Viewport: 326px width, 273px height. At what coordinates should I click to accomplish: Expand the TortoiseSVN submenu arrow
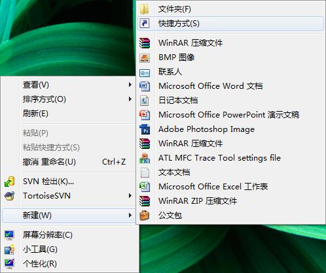pos(130,196)
